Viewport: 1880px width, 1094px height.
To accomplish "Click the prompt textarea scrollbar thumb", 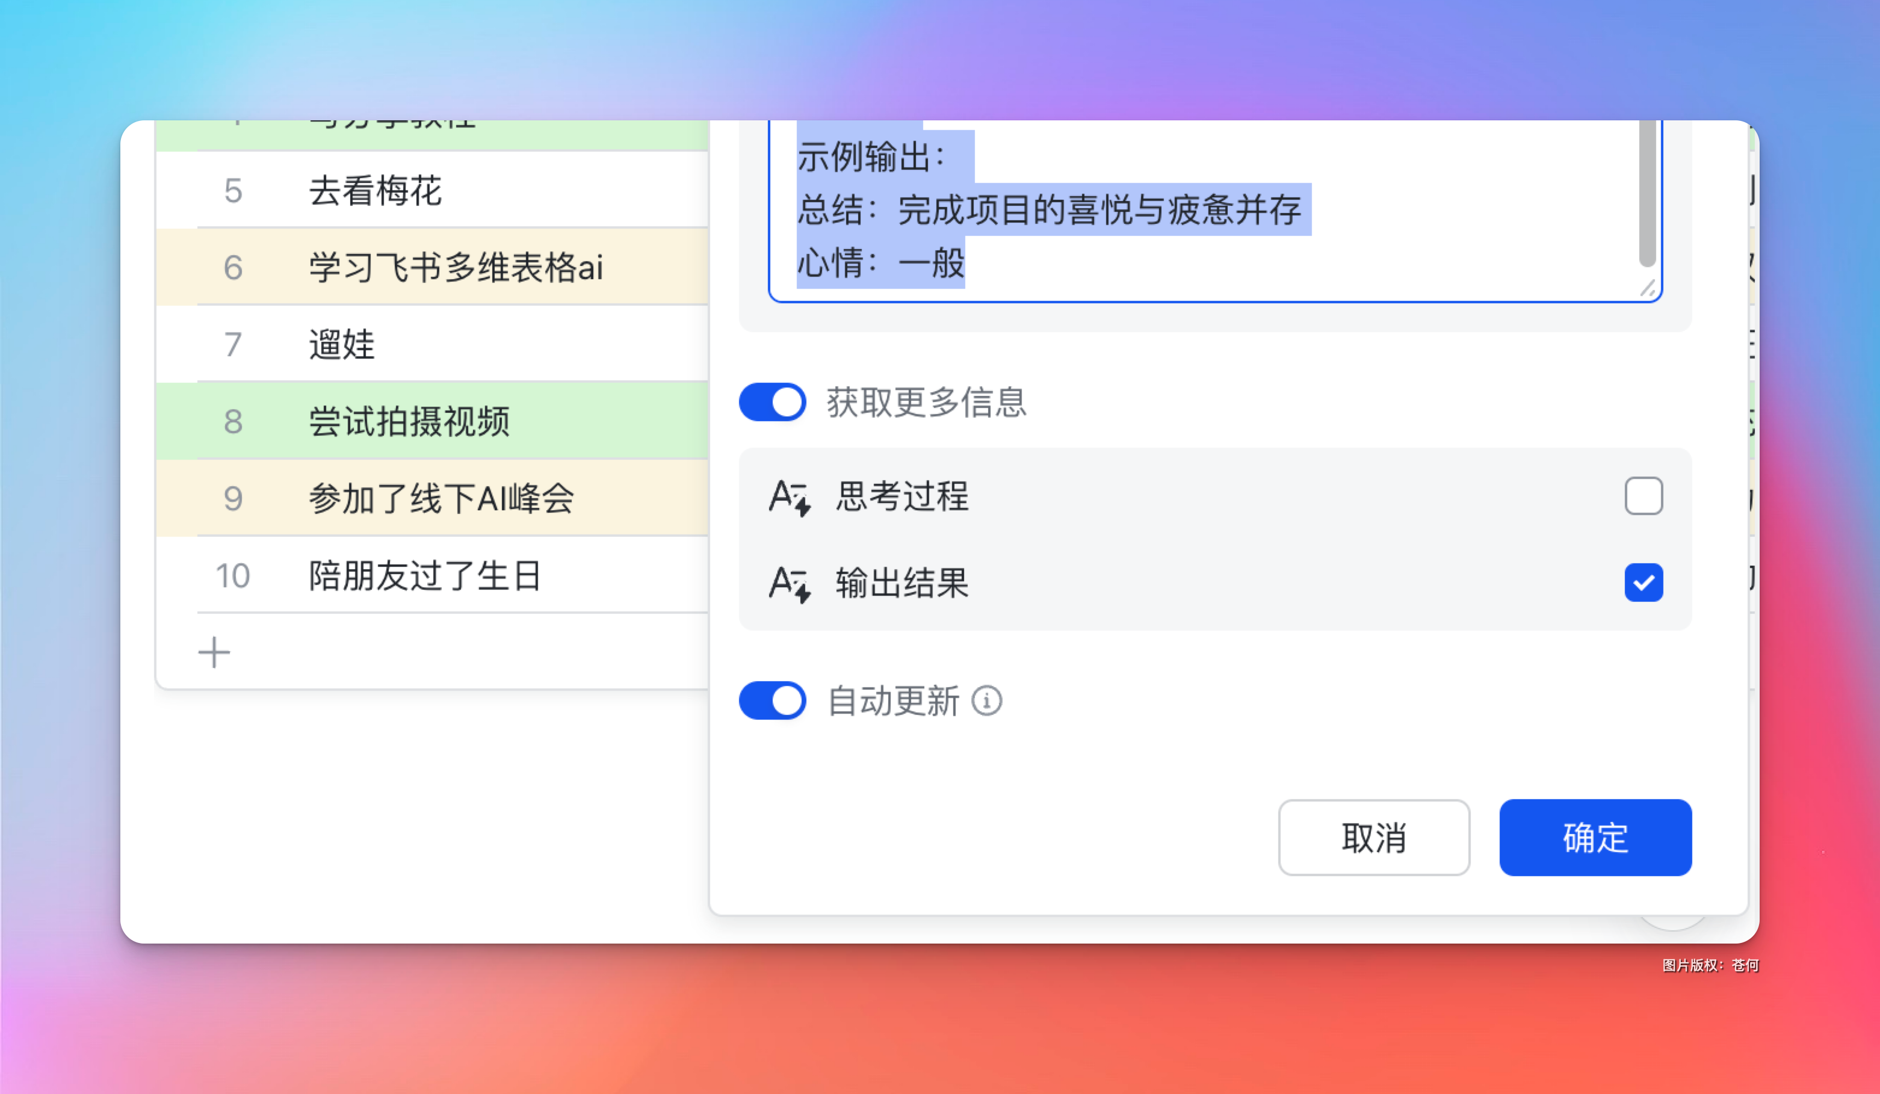I will (x=1647, y=194).
